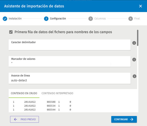Click raw content value 085544
This screenshot has width=147, height=126.
click(x=51, y=110)
